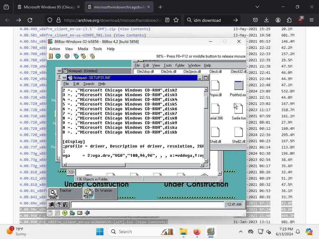Image resolution: width=319 pixels, height=239 pixels.
Task: View Contents of the 4.00.501 iso
Action: click(x=130, y=35)
